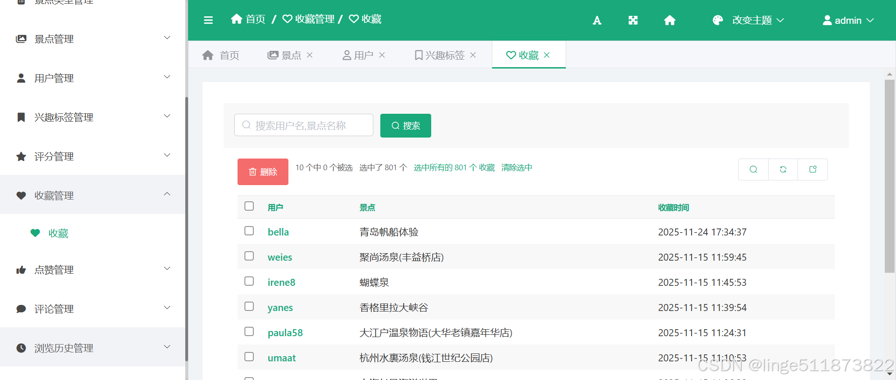
Task: Click 选中所有的 801 个 收藏 link
Action: click(454, 167)
